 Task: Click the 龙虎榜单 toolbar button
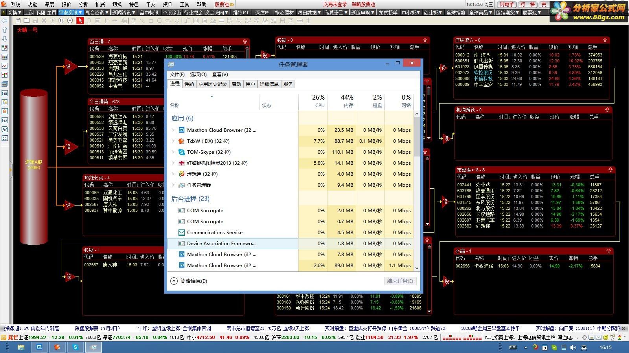coord(388,13)
